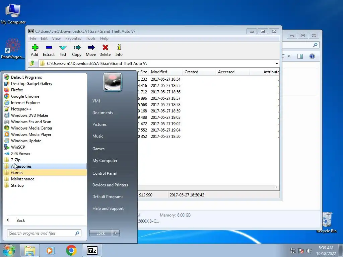This screenshot has width=343, height=257.
Task: Open the 7-Zip address path dropdown
Action: click(277, 63)
